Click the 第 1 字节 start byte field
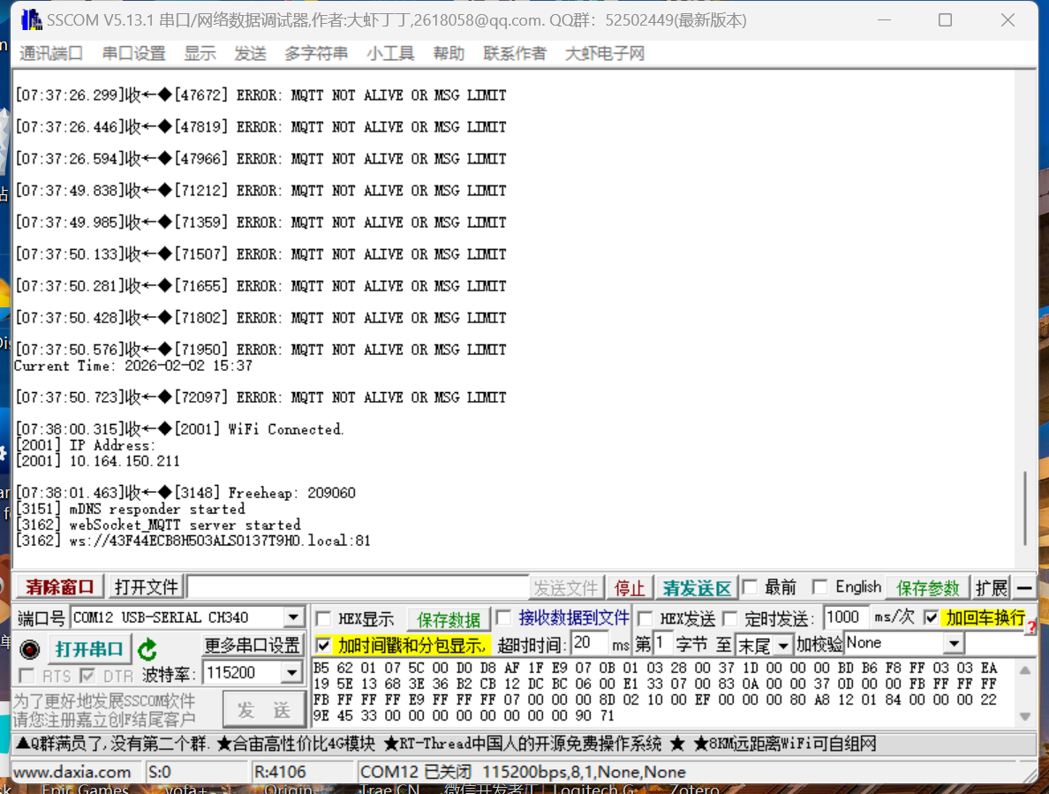The height and width of the screenshot is (794, 1049). coord(663,644)
